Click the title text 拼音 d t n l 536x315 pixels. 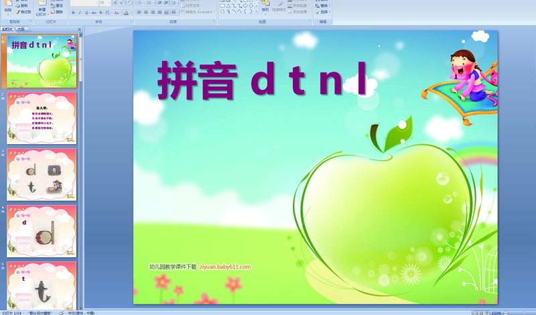[263, 80]
